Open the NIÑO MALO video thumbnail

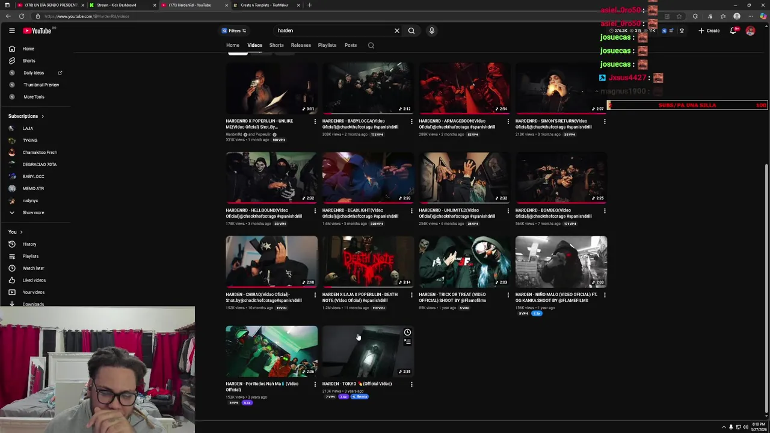pyautogui.click(x=561, y=262)
